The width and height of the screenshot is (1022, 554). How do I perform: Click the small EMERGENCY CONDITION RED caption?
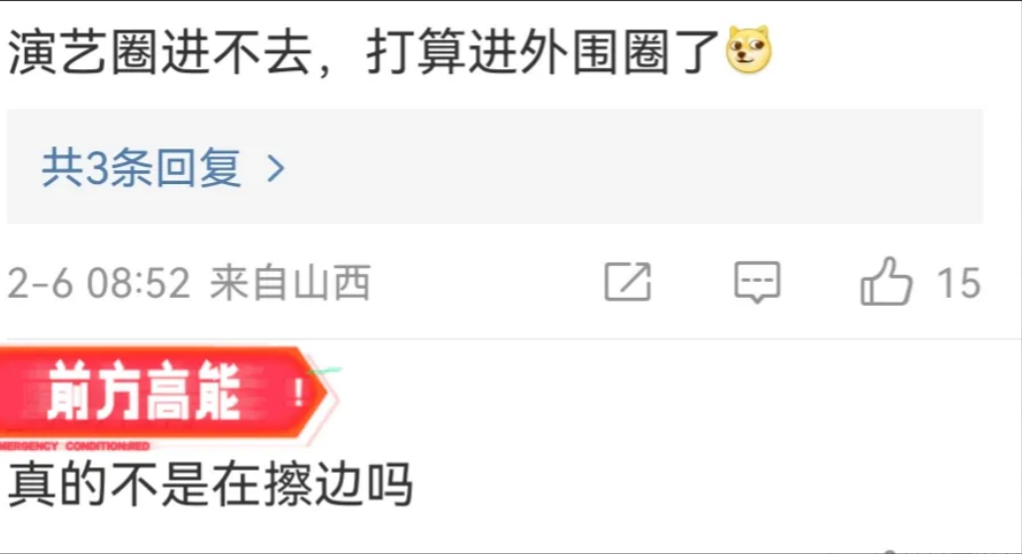pos(75,446)
